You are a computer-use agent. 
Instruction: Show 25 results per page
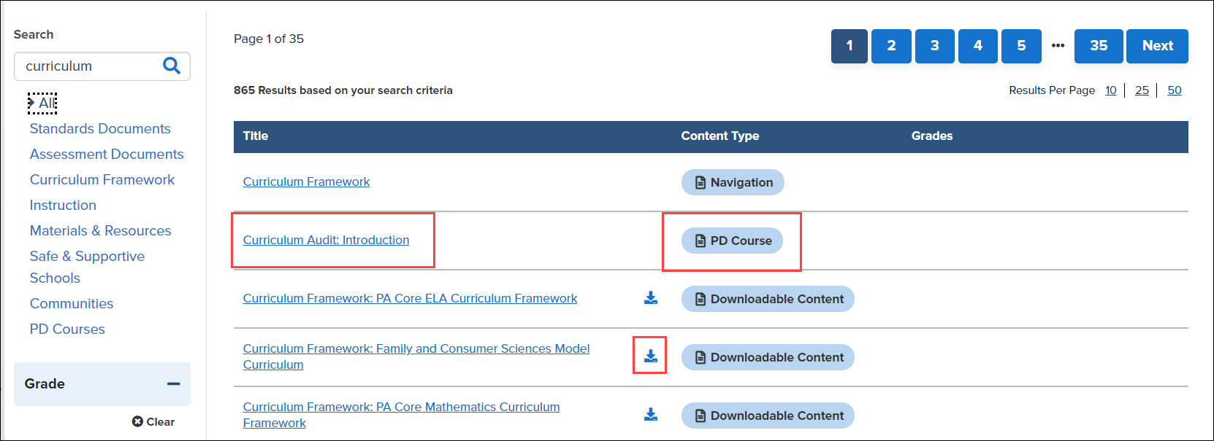[x=1142, y=90]
